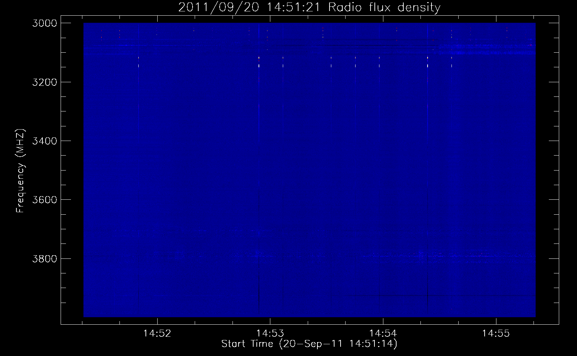
Task: Select the 3800 frequency tick label
Action: [x=45, y=258]
